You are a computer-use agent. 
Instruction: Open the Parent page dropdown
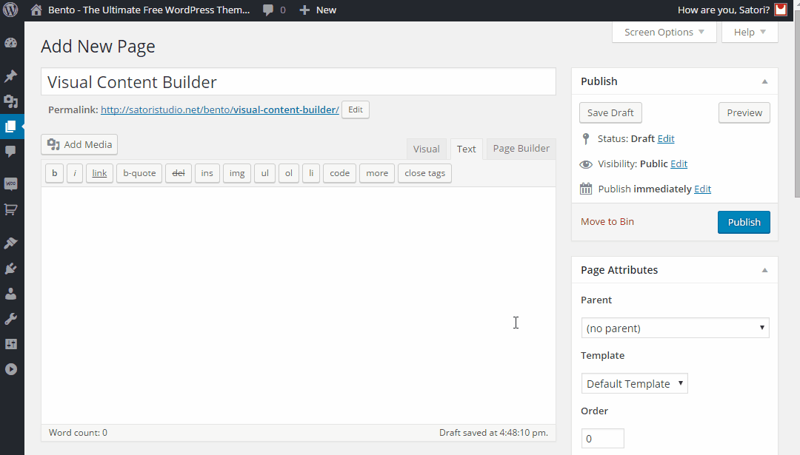(x=675, y=328)
